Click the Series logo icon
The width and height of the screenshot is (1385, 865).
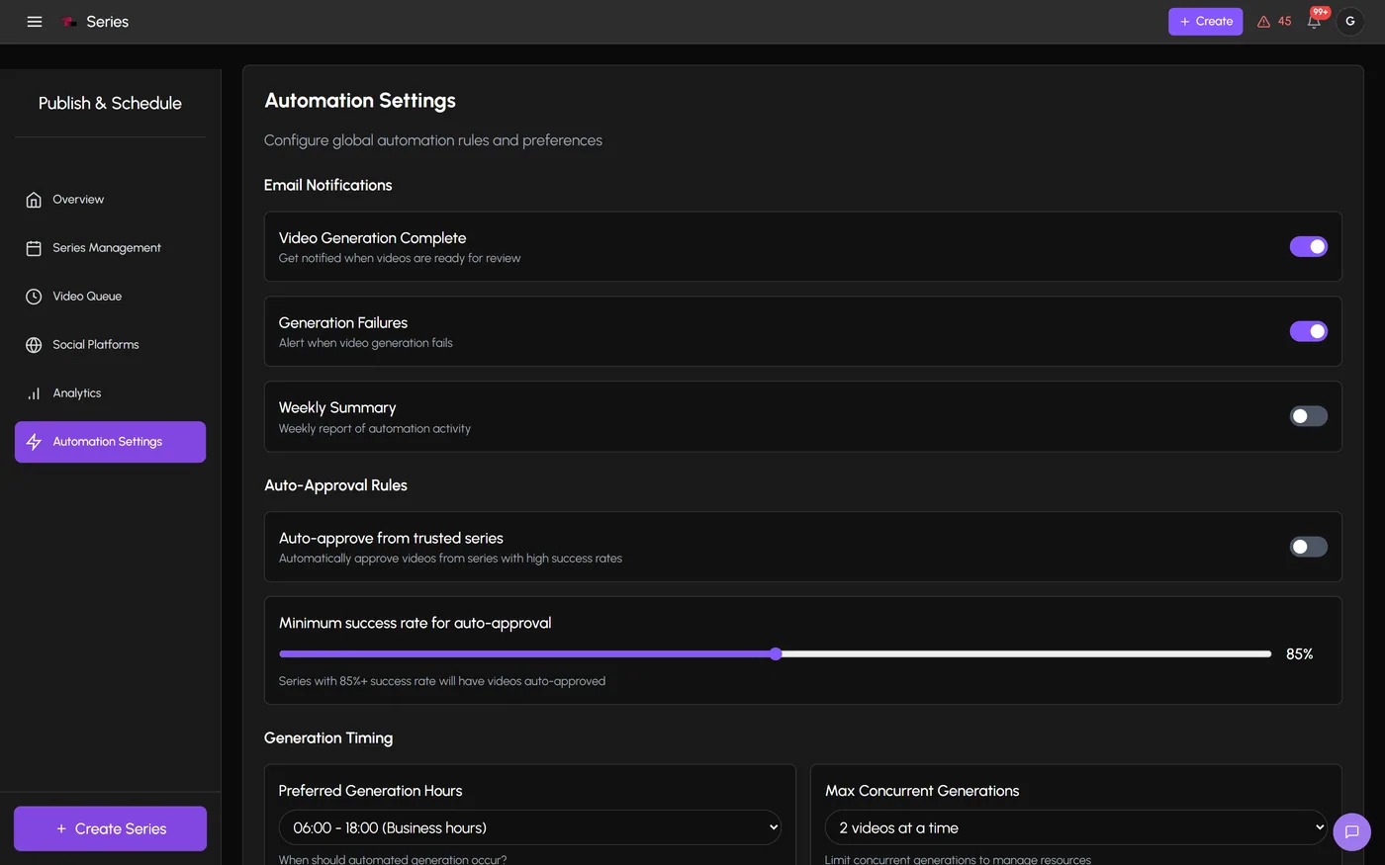pos(69,22)
